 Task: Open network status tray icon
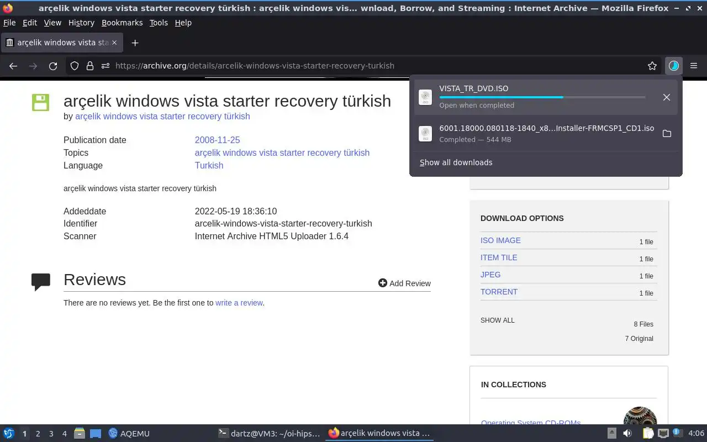[663, 433]
